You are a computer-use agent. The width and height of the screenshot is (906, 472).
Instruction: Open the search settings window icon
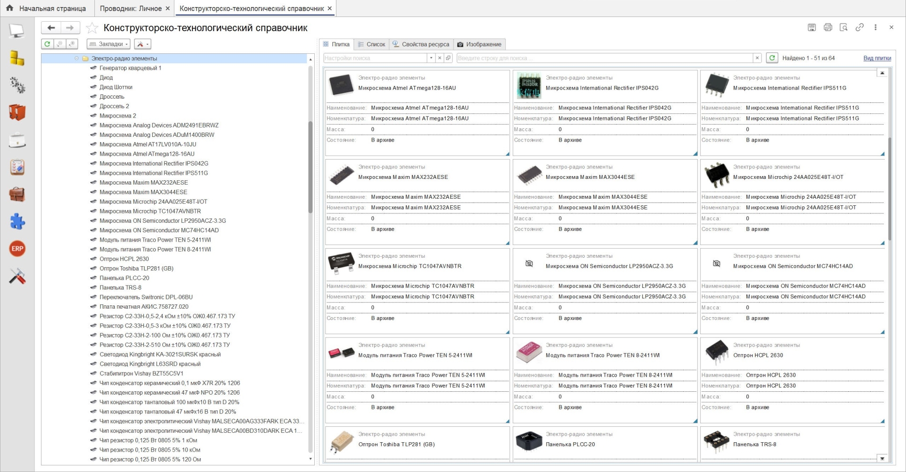[x=448, y=58]
